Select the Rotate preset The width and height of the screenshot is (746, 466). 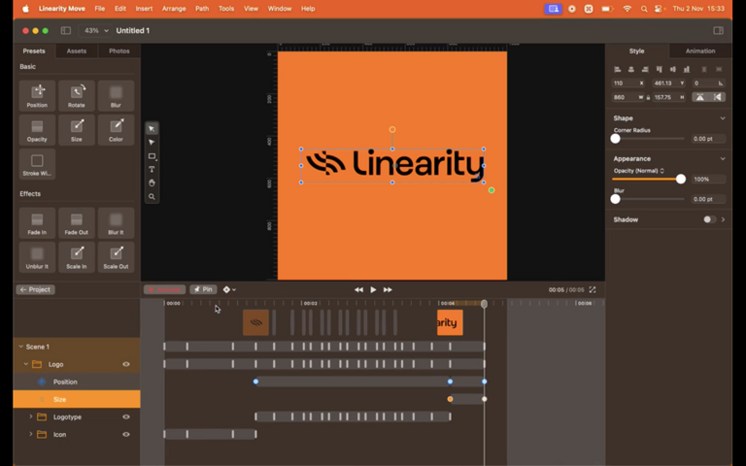77,95
